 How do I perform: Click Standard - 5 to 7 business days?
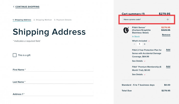pyautogui.click(x=138, y=85)
